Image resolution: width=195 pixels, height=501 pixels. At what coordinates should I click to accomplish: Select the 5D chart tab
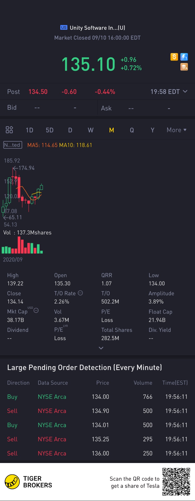(49, 130)
